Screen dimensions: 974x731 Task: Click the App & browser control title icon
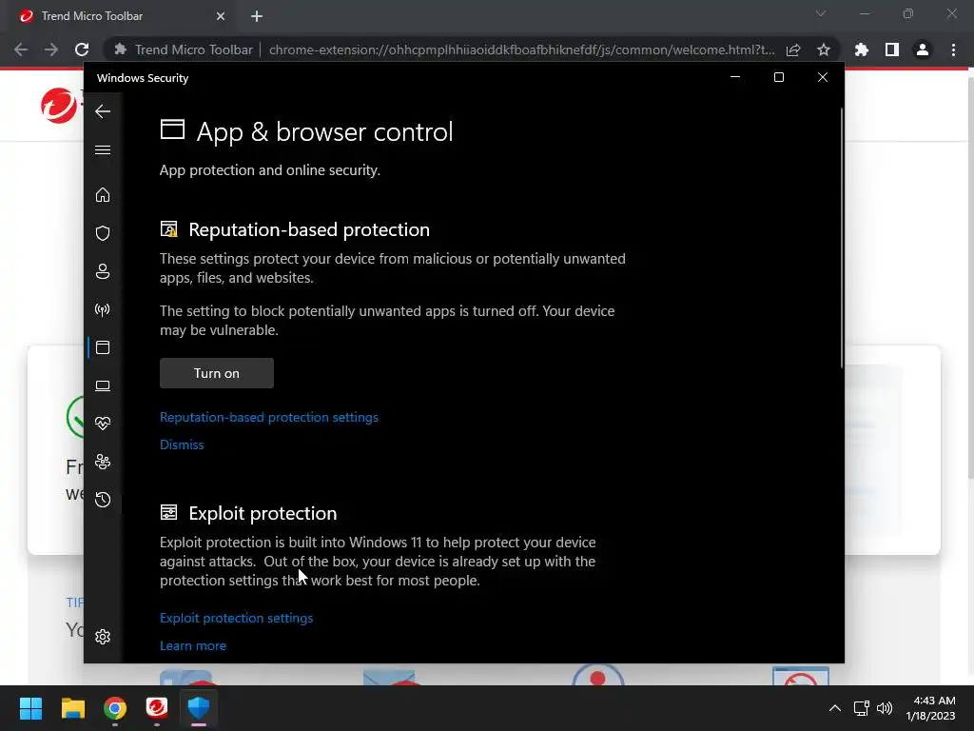coord(172,129)
